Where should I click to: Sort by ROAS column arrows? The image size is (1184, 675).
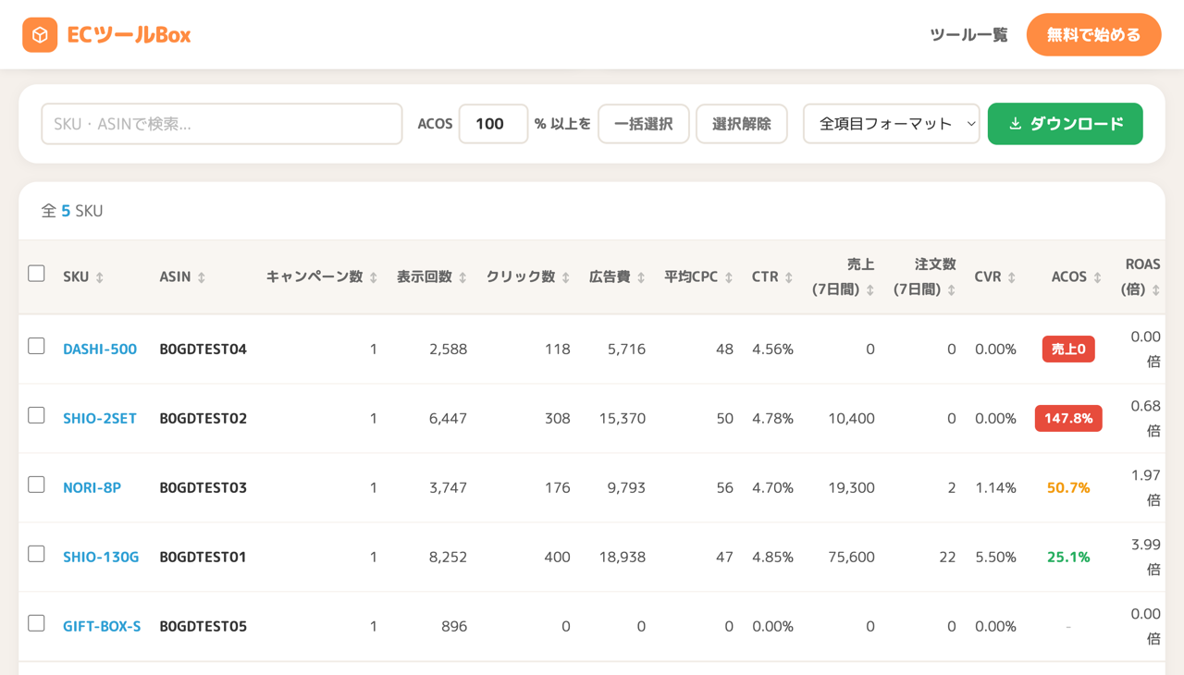(1156, 290)
